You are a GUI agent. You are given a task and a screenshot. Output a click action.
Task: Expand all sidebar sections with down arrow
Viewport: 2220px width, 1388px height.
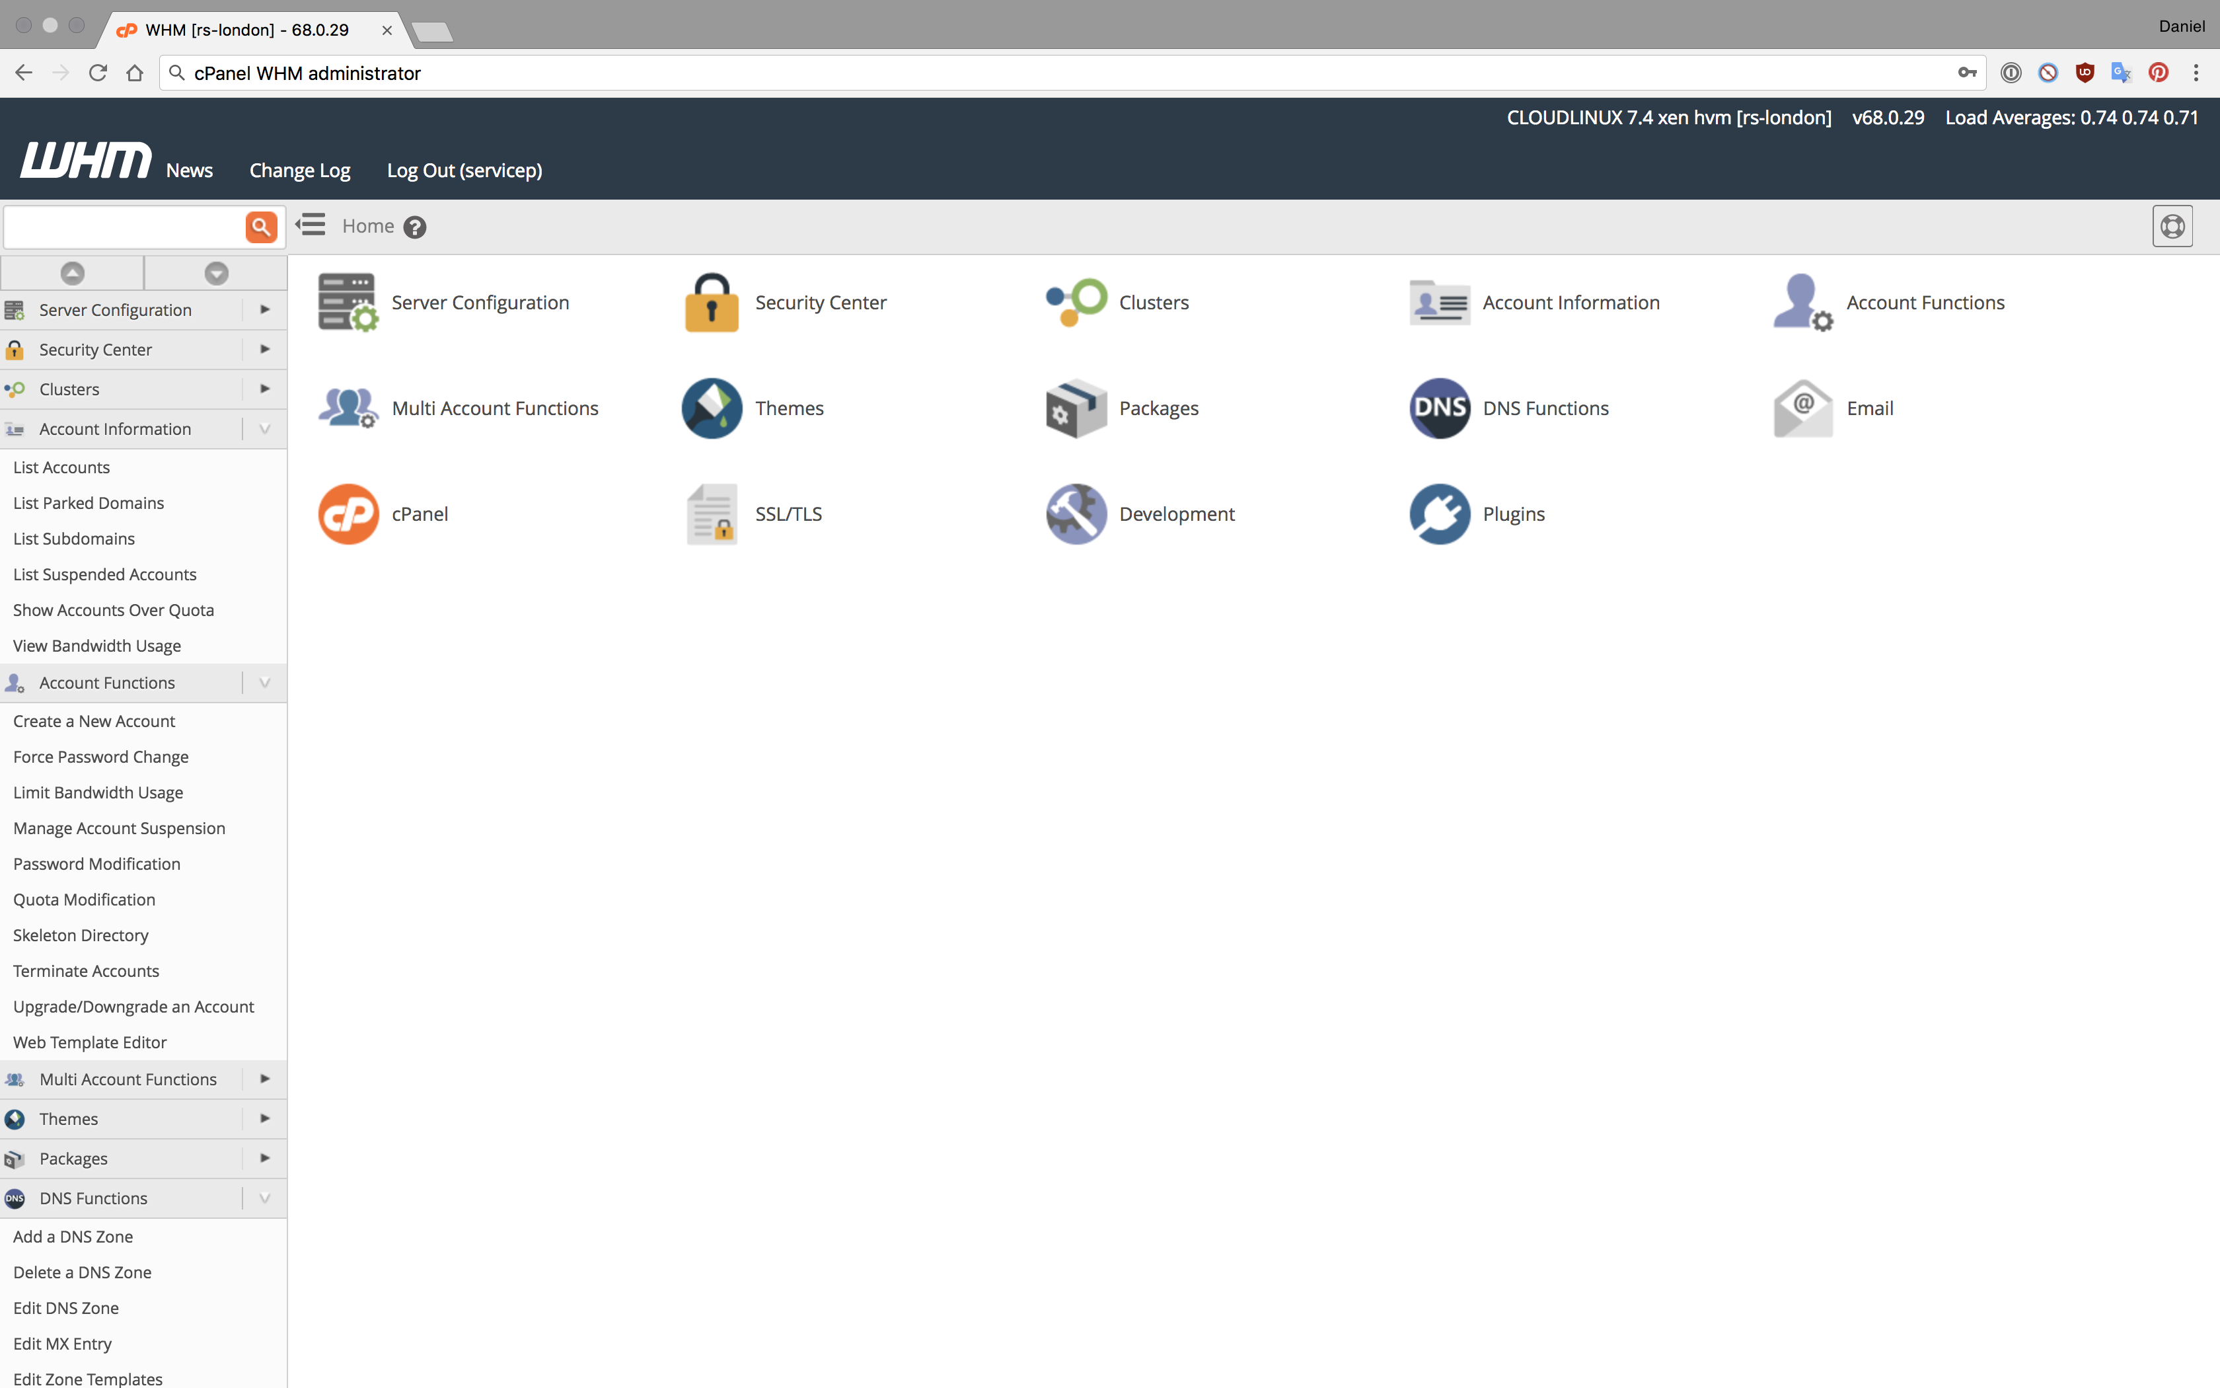(x=217, y=272)
